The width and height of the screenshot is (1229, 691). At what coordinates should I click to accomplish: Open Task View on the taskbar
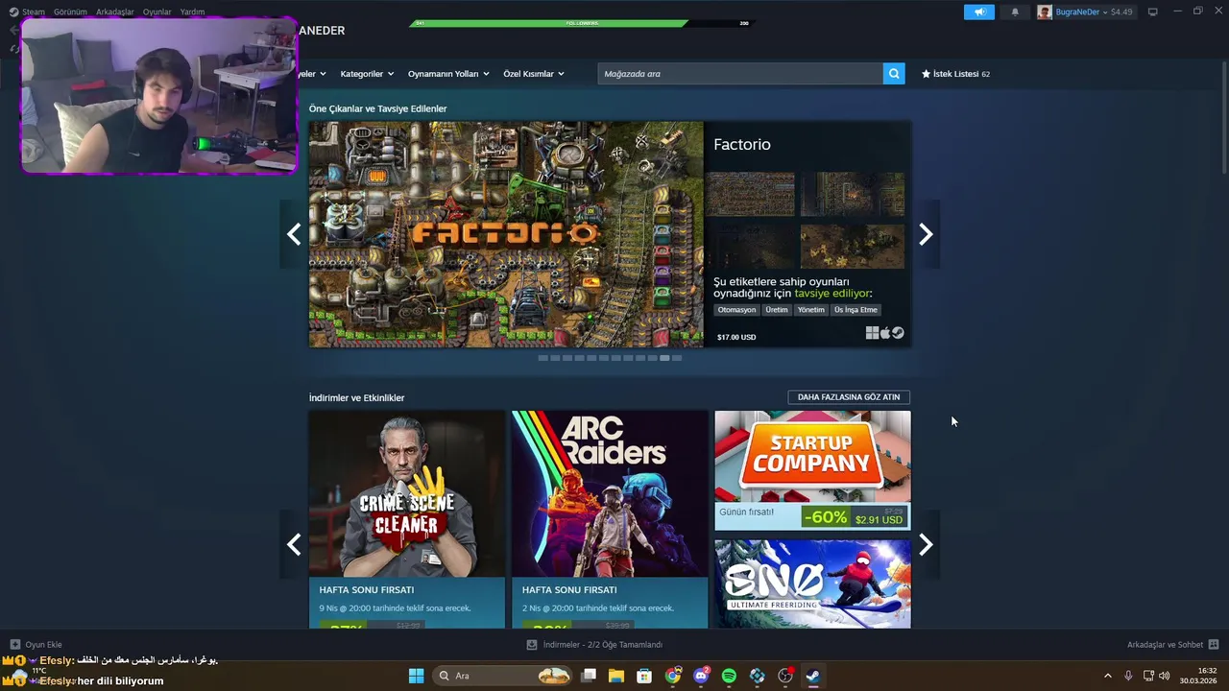pos(589,676)
